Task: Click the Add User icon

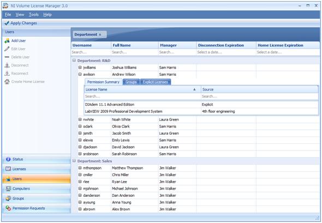Action: coord(7,41)
